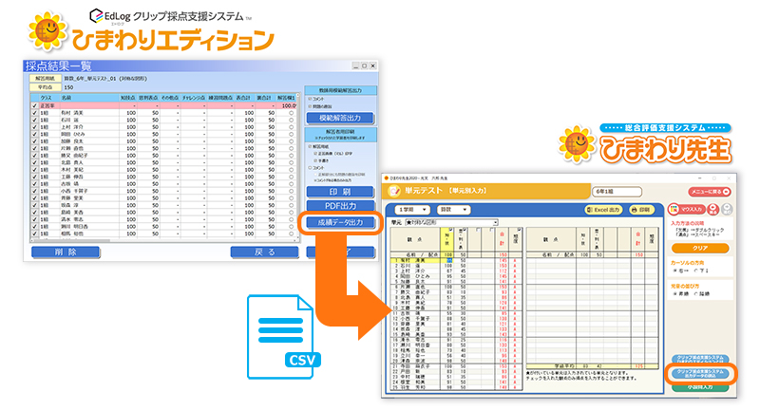Minimize the 採点結果一覧 window

[x=355, y=65]
